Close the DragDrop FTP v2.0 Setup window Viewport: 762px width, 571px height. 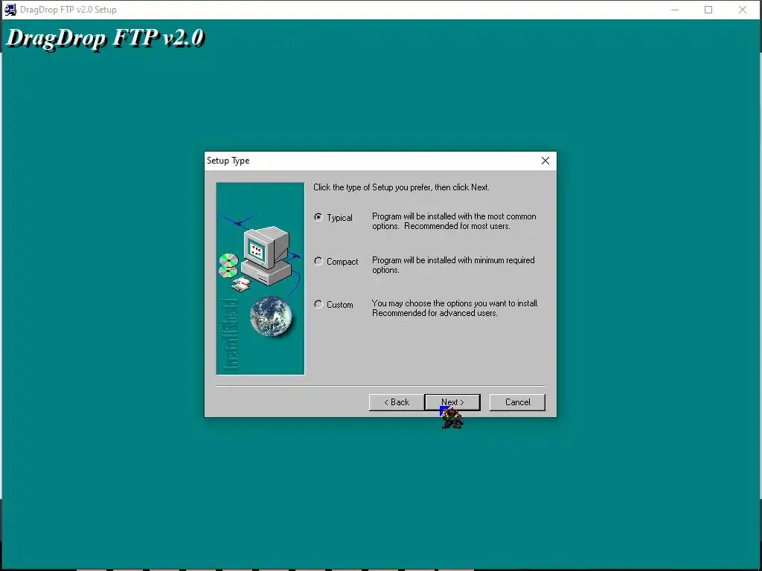click(x=743, y=10)
